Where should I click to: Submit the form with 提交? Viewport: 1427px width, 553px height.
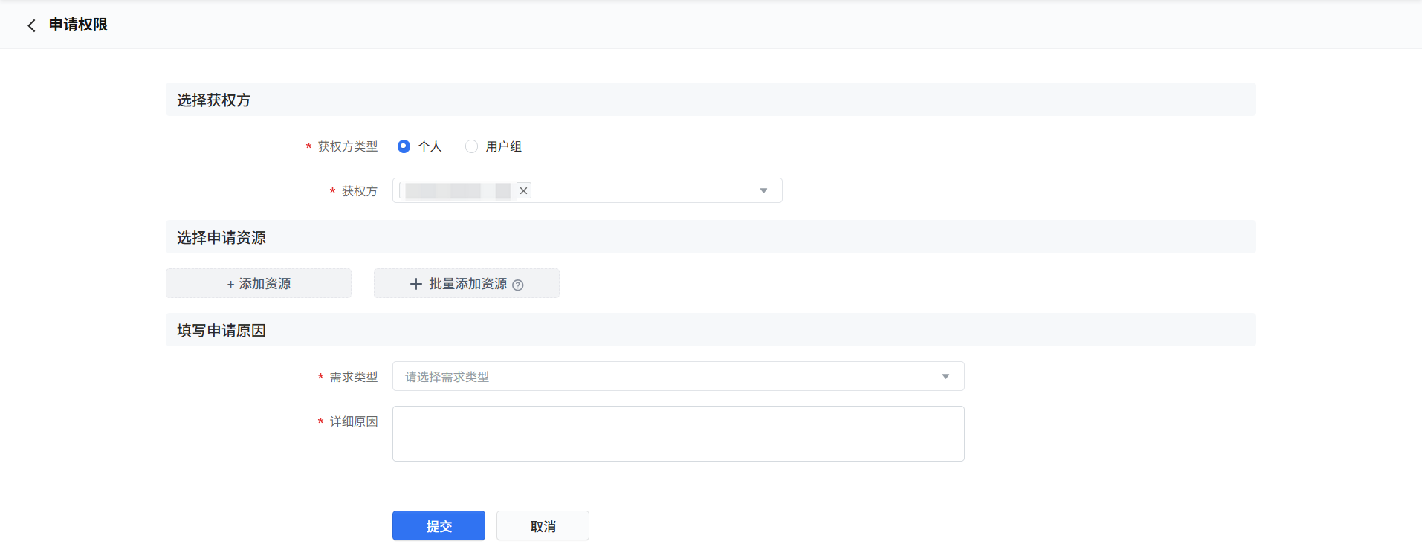(439, 525)
